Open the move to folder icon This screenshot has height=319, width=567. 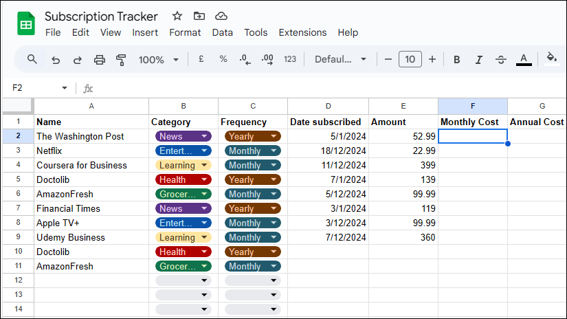[x=199, y=16]
